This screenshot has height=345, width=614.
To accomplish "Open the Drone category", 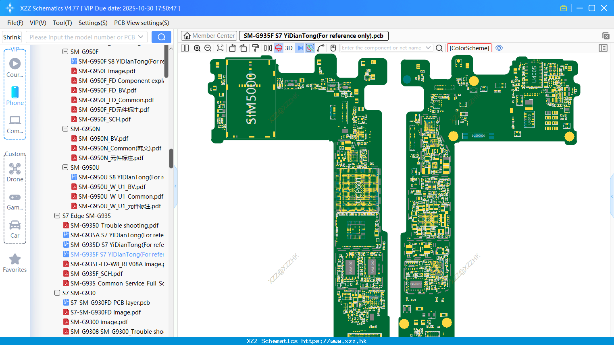I will pos(15,172).
